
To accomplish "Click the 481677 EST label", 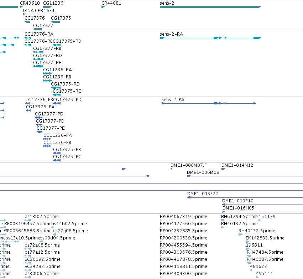I will click(x=258, y=267).
